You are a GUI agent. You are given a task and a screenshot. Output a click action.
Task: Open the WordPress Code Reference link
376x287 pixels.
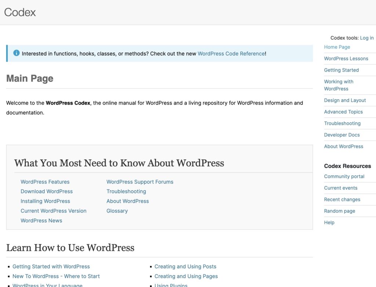pyautogui.click(x=231, y=54)
